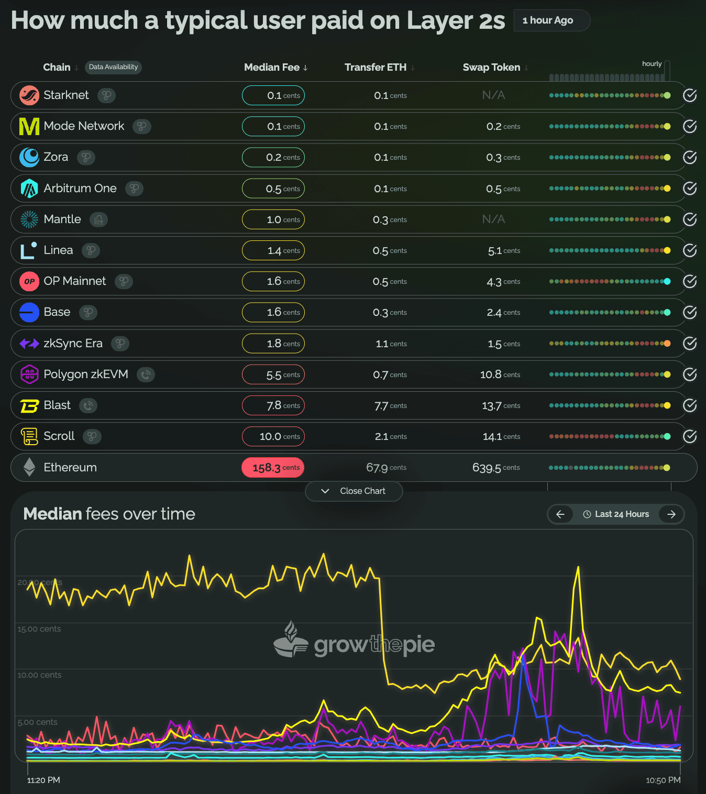Toggle Linea chart visibility checkmark
The height and width of the screenshot is (794, 706).
click(690, 250)
